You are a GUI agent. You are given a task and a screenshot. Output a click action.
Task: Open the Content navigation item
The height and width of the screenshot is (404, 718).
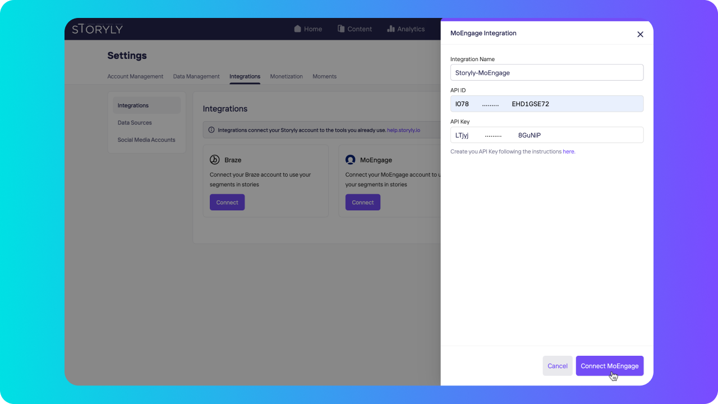355,29
